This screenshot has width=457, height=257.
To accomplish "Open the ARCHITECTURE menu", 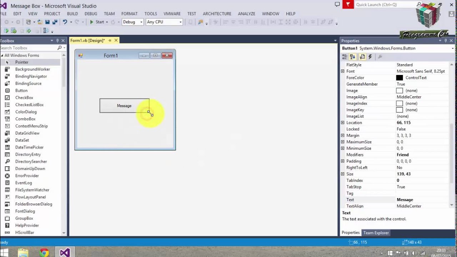I will (x=217, y=14).
